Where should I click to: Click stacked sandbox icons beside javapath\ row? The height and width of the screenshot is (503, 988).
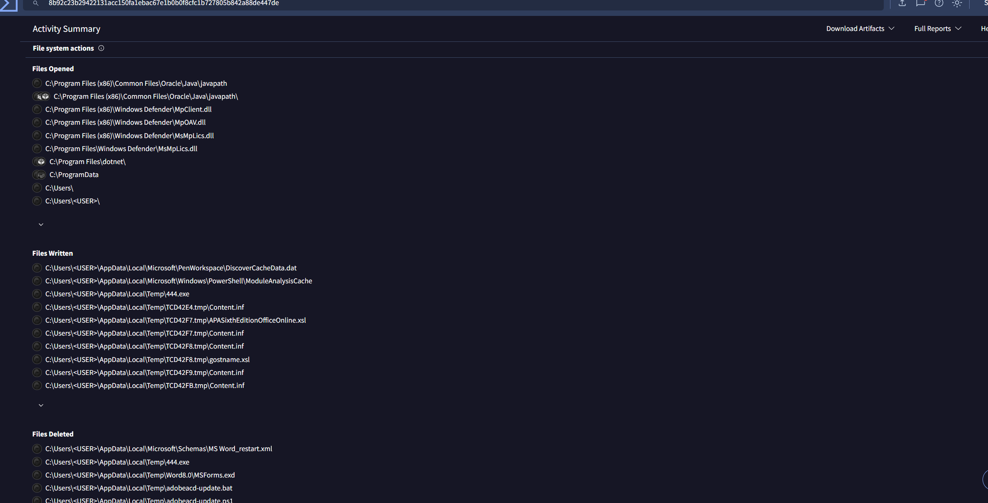(x=41, y=96)
